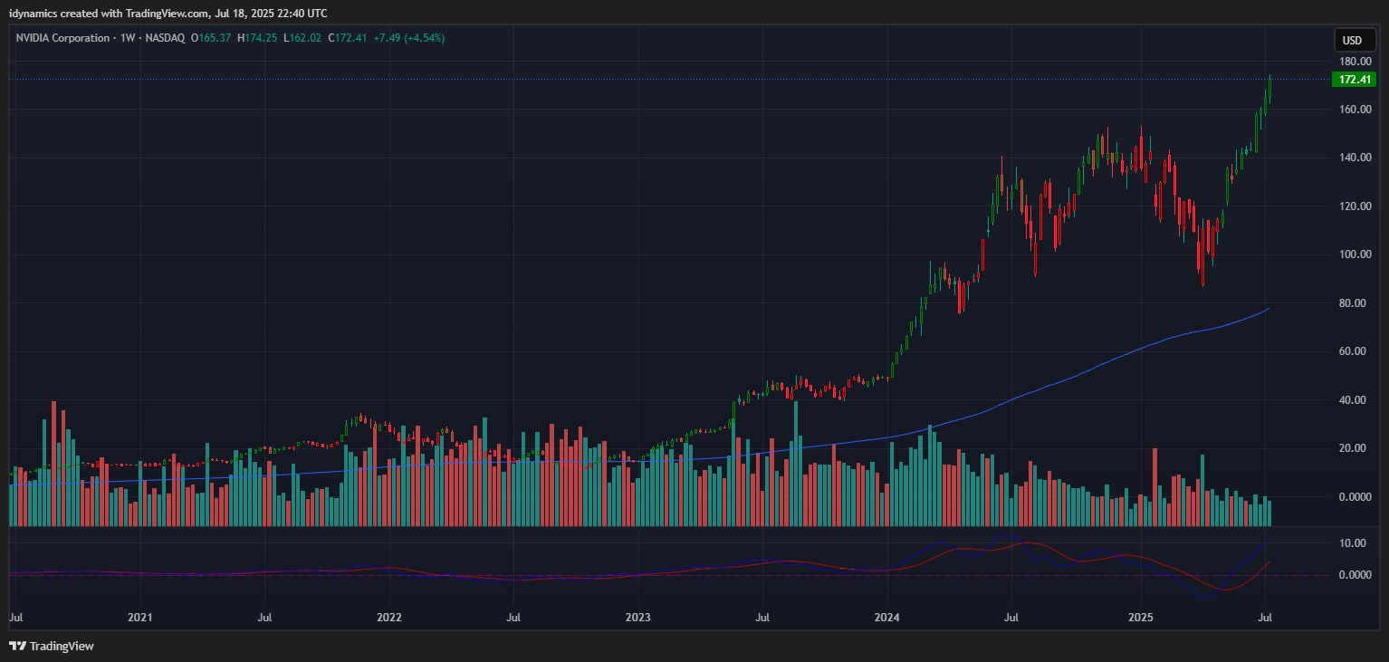Select the low value L162.02
This screenshot has height=662, width=1389.
coord(302,38)
